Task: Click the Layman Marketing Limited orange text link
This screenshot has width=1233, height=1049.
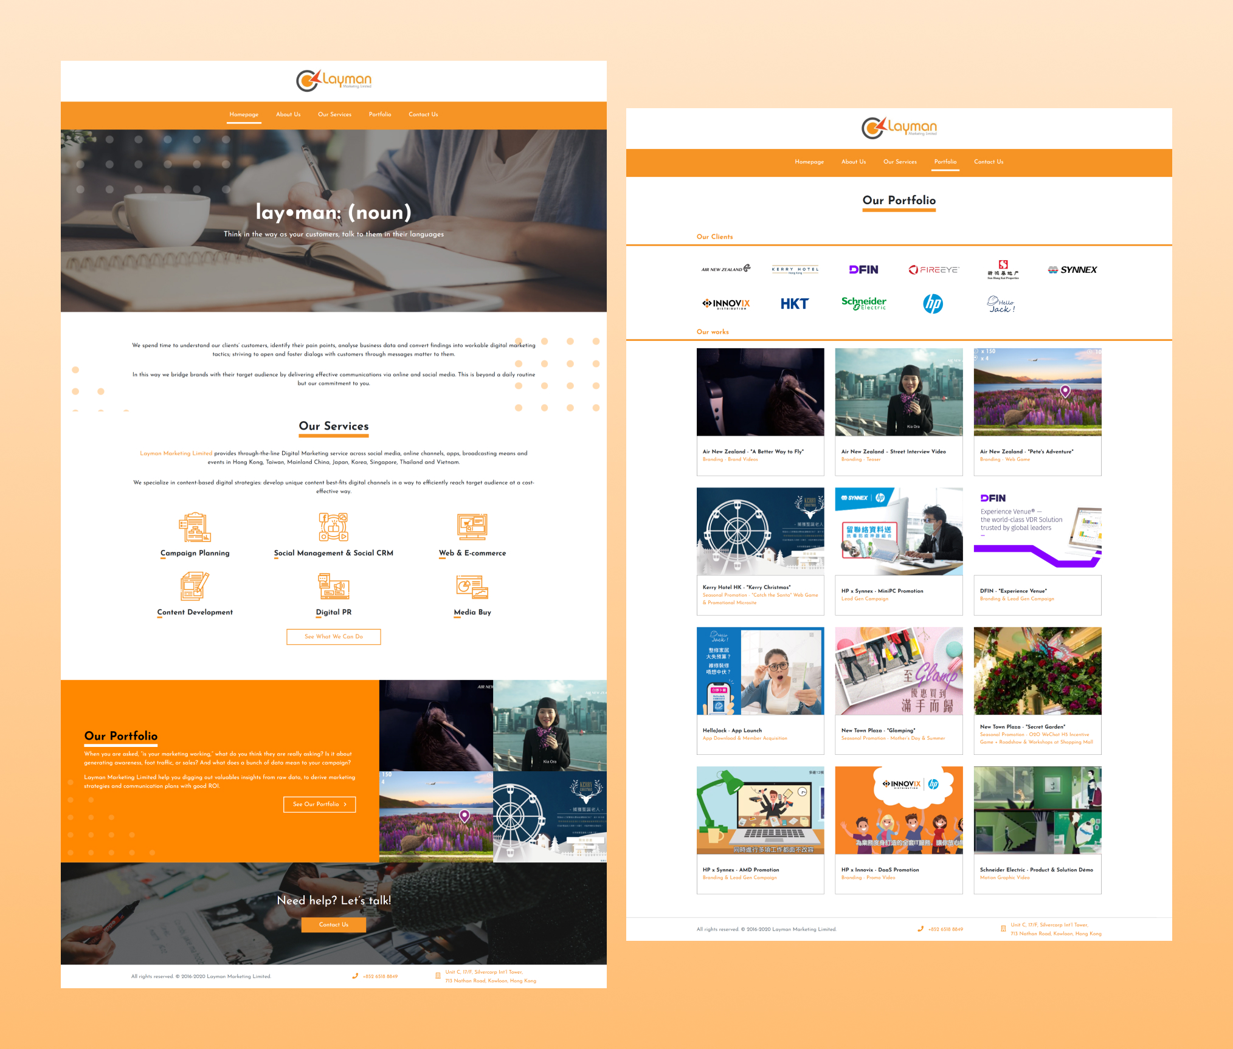Action: pyautogui.click(x=176, y=453)
